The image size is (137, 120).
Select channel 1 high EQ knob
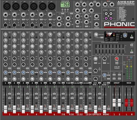point(5,34)
